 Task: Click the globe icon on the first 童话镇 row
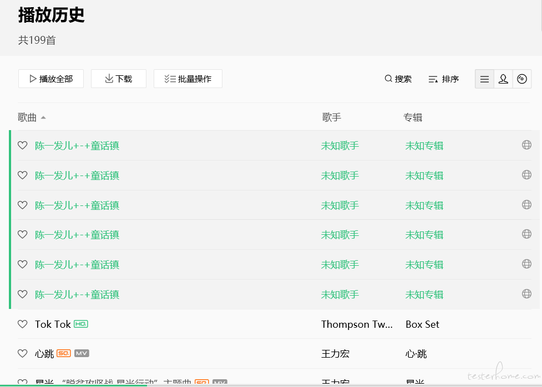[x=526, y=145]
